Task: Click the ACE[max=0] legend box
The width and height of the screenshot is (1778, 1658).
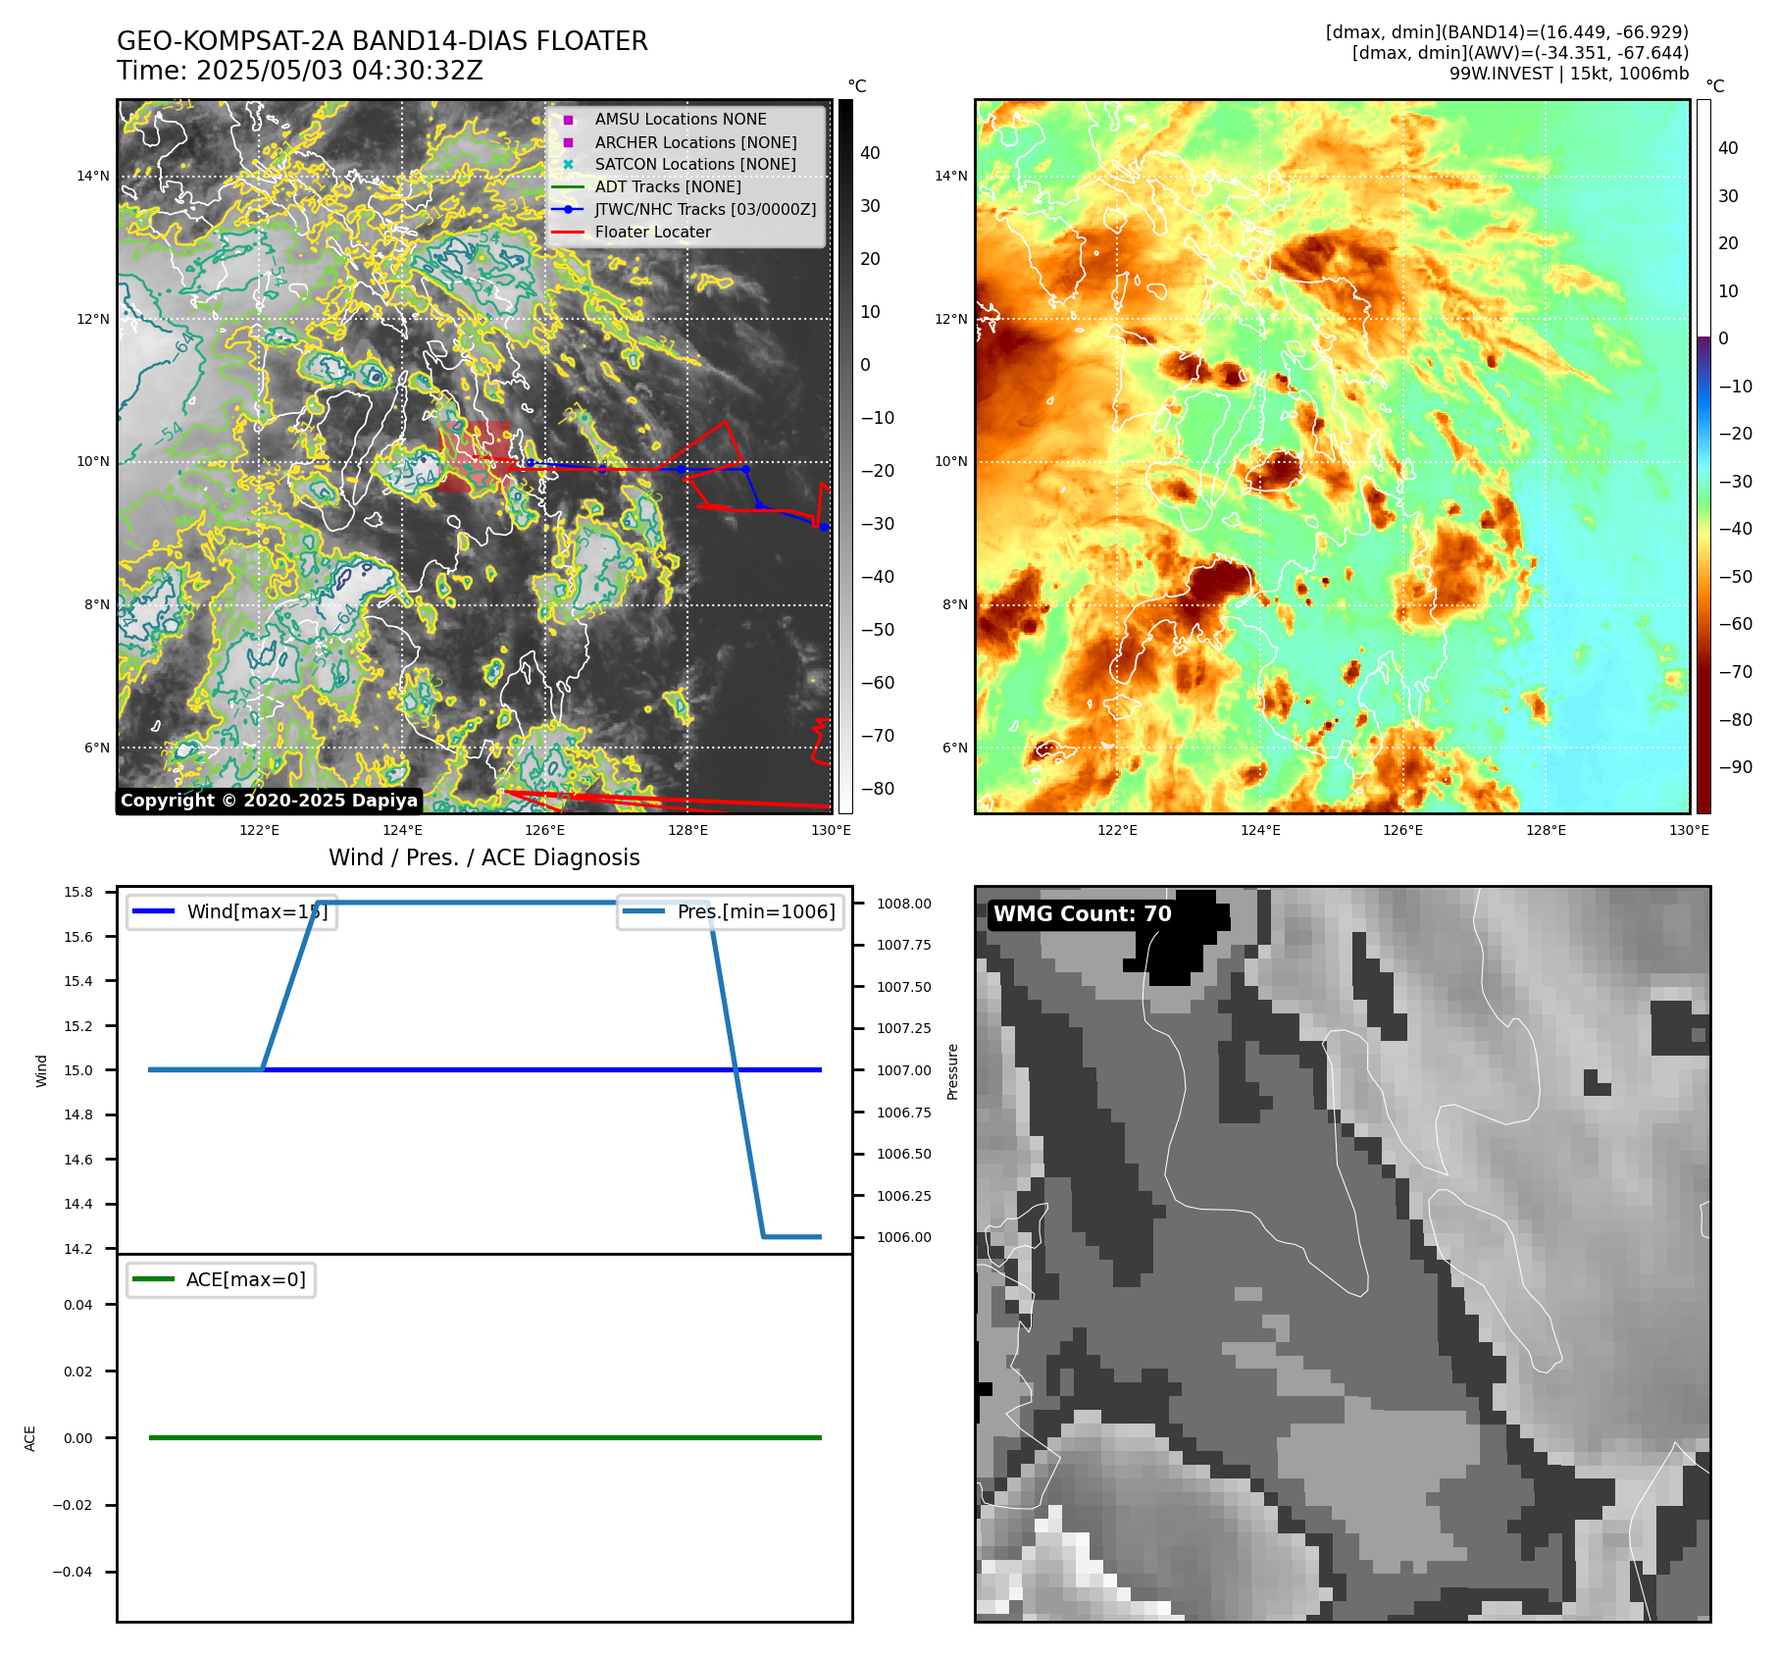Action: click(221, 1279)
